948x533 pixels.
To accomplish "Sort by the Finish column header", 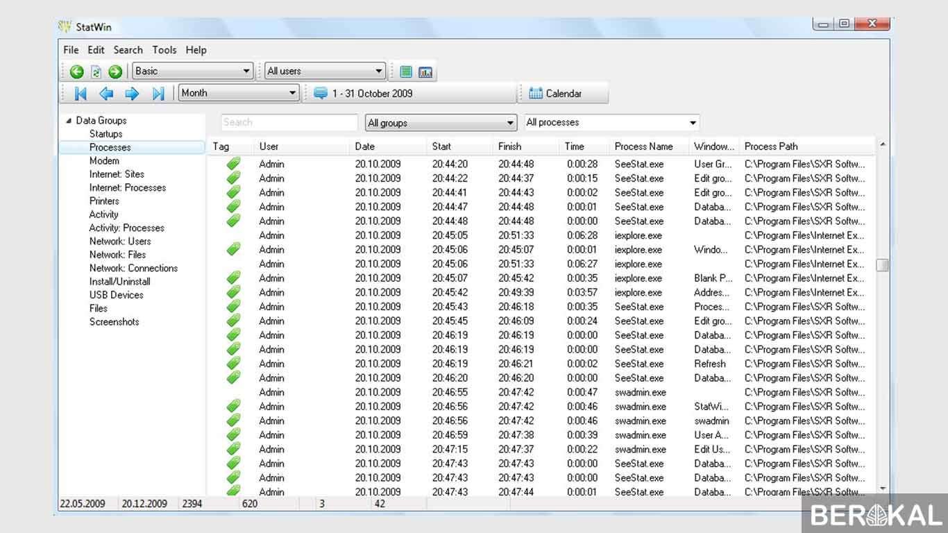I will tap(526, 146).
